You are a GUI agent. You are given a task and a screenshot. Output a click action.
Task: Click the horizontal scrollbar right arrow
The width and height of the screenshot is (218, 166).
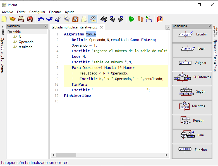tap(166, 155)
